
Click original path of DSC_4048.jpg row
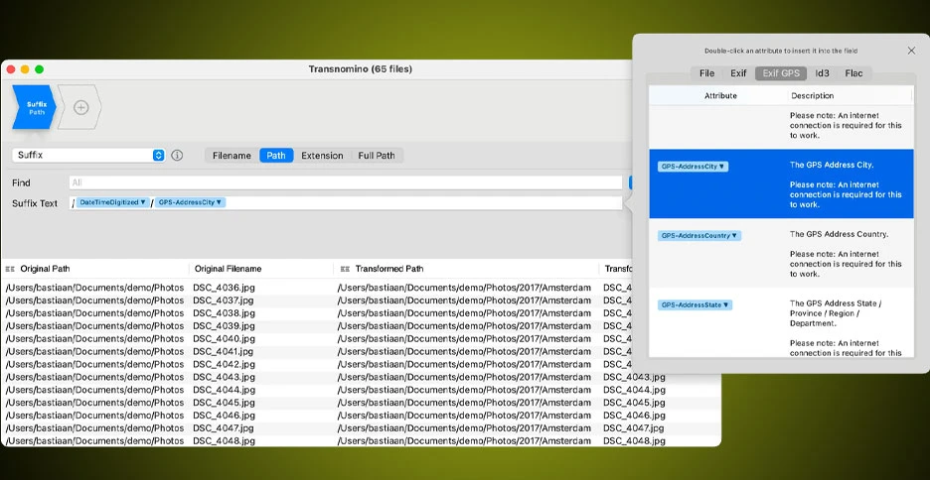(95, 441)
